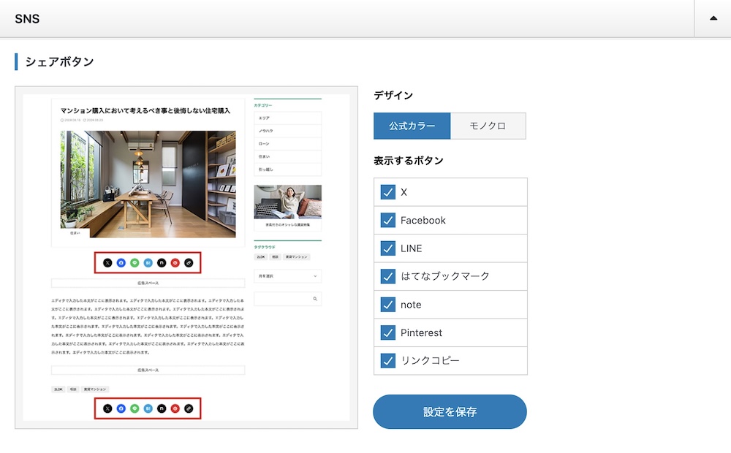The height and width of the screenshot is (453, 731).
Task: Open the share button preview image
Action: [x=186, y=257]
